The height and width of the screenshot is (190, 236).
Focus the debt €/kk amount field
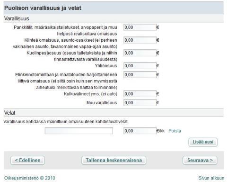[x=140, y=131]
